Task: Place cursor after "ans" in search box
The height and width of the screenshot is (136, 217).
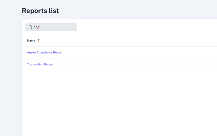Action: [40, 27]
